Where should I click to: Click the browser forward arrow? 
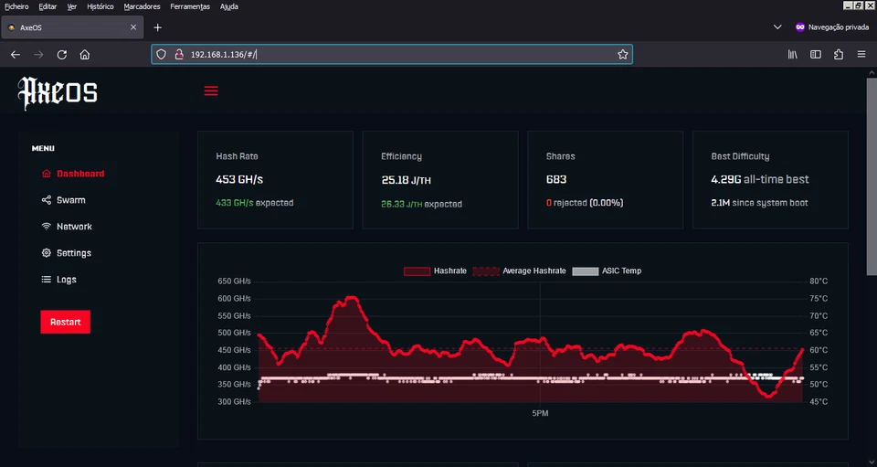click(38, 55)
